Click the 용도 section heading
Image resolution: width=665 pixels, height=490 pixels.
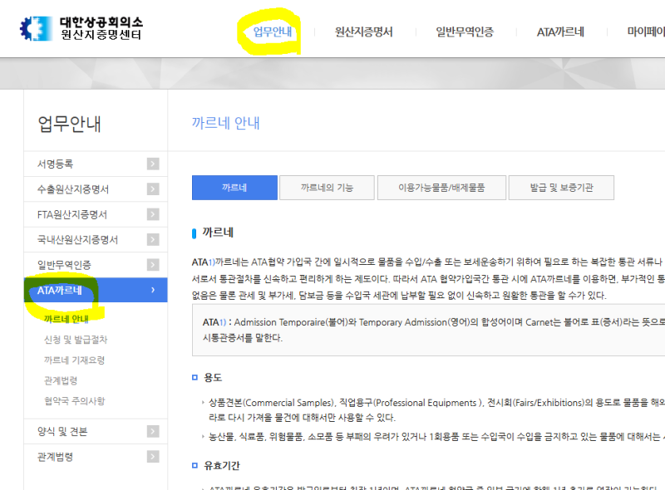click(213, 377)
